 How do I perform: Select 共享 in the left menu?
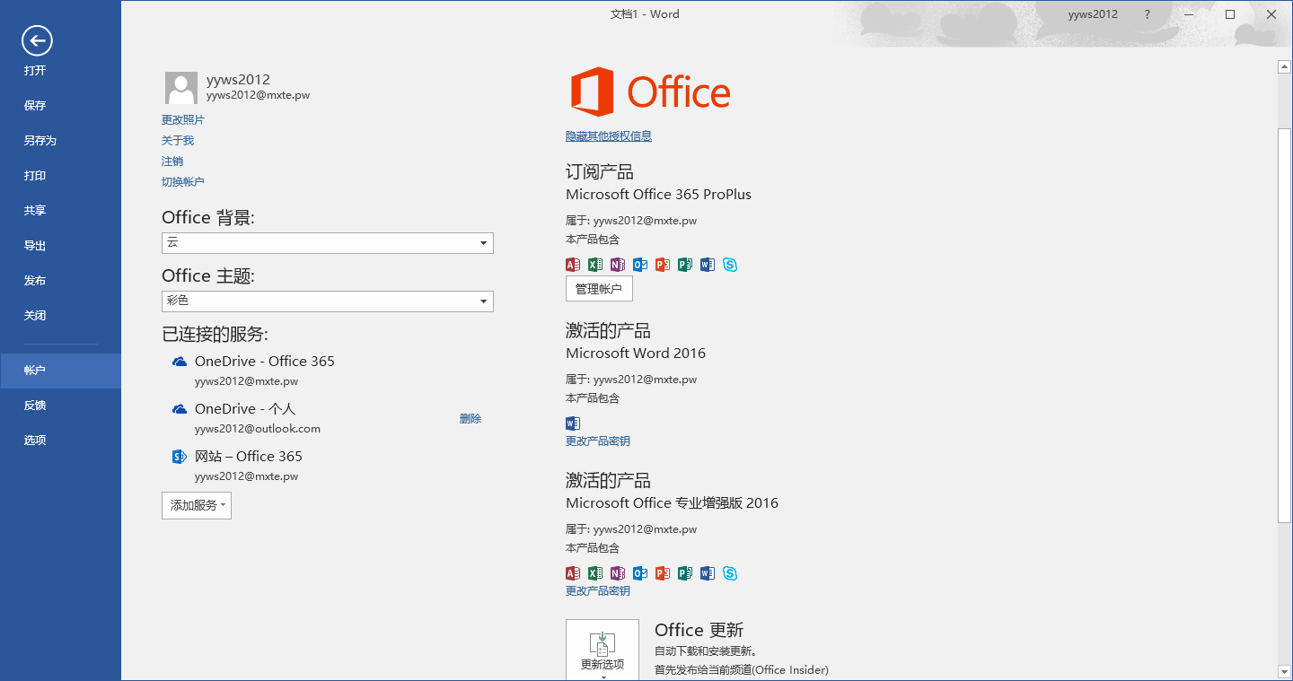pyautogui.click(x=60, y=211)
